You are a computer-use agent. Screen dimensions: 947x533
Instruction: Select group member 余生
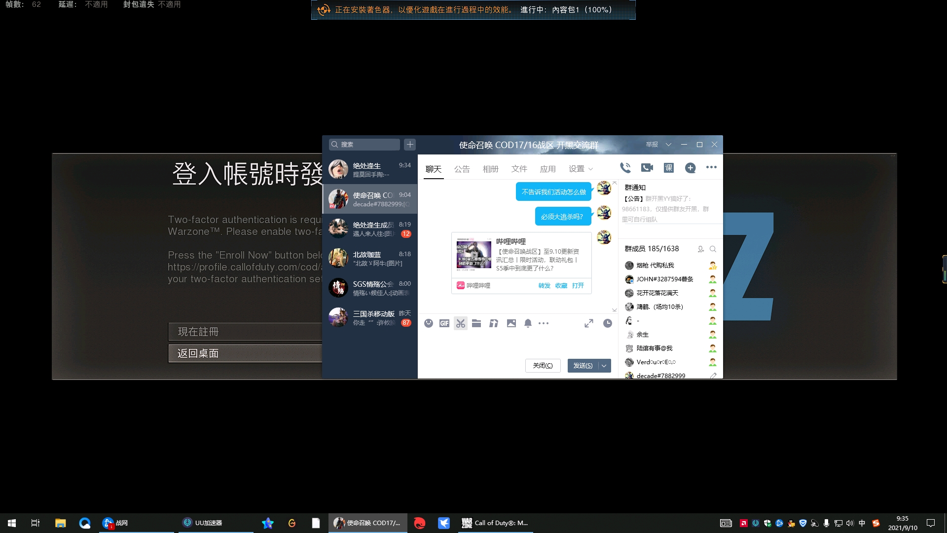click(670, 335)
